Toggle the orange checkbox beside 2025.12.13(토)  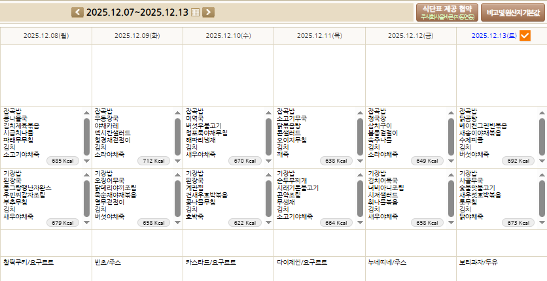pos(525,36)
